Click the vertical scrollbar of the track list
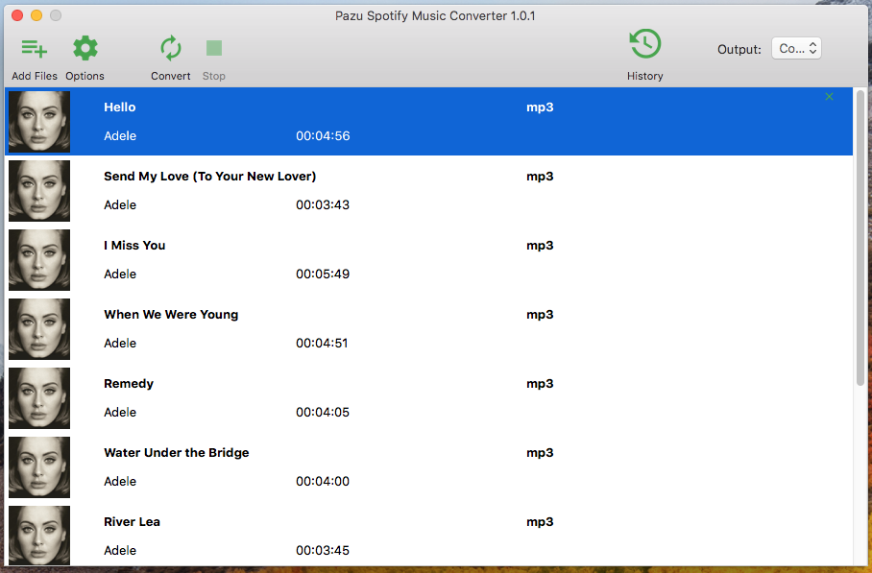Screen dimensions: 872x573 (860, 238)
